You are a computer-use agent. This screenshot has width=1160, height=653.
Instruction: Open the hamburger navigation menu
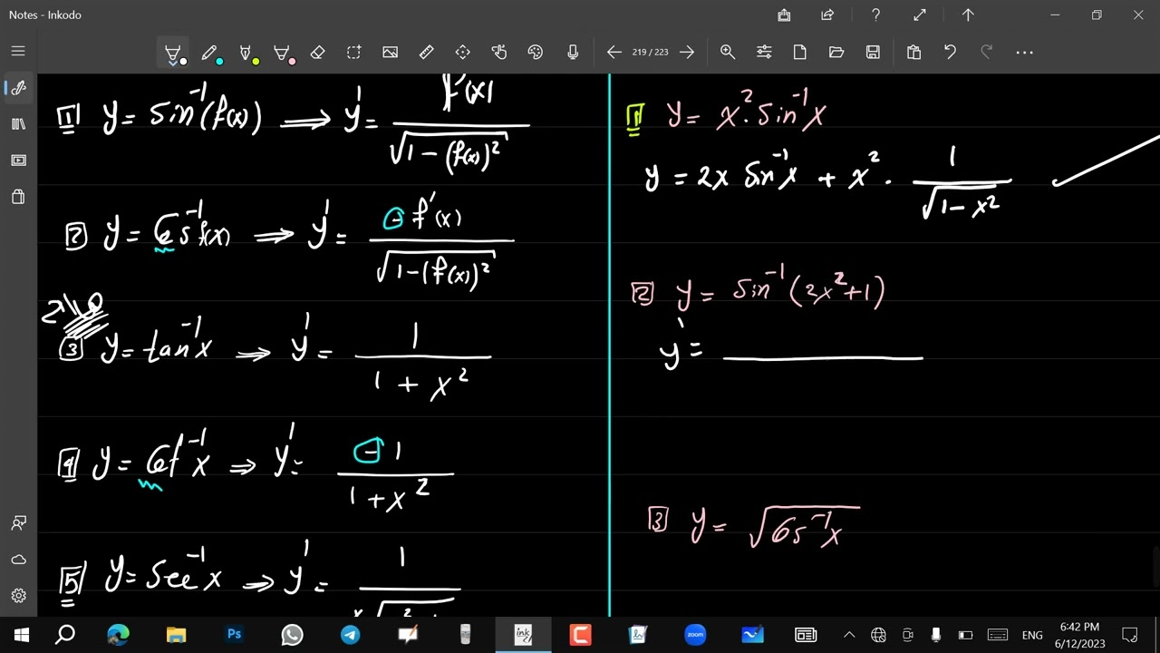point(18,52)
